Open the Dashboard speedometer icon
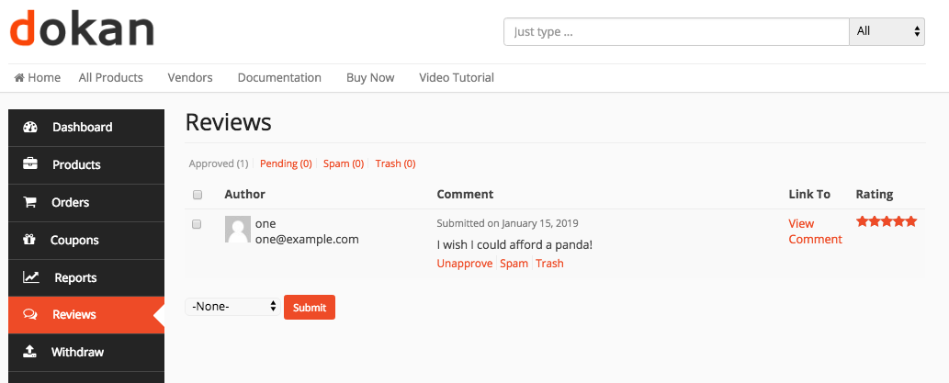Image resolution: width=949 pixels, height=383 pixels. click(x=30, y=127)
